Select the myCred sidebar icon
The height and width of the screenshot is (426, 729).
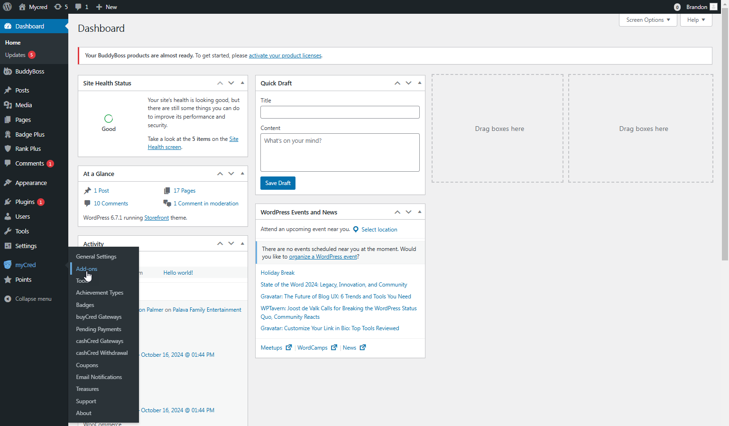(x=9, y=264)
